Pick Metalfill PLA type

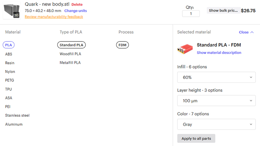[70, 63]
